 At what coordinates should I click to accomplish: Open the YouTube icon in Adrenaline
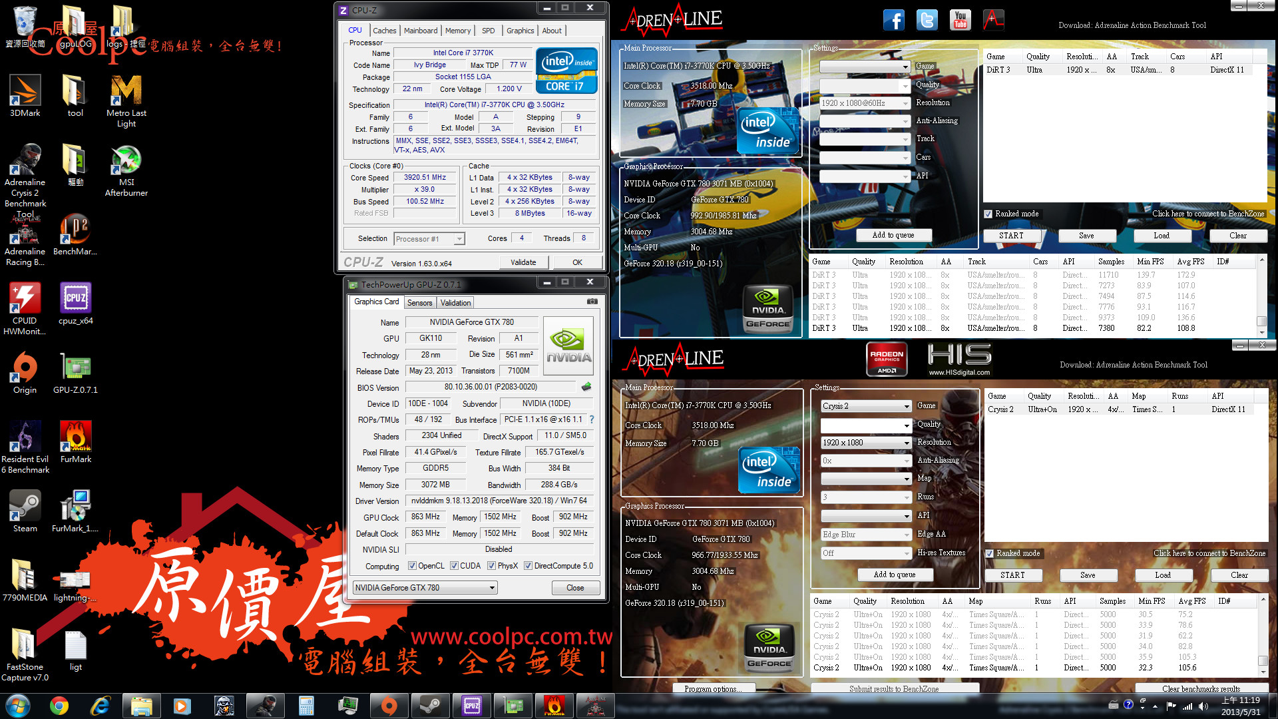pyautogui.click(x=960, y=20)
